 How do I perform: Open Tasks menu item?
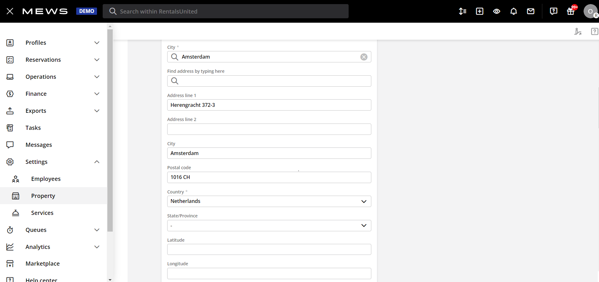click(x=33, y=128)
